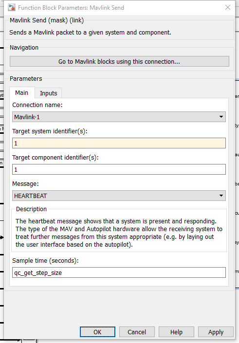Viewport: 239px width, 343px height.
Task: Click the Sample time (seconds) field
Action: point(119,272)
